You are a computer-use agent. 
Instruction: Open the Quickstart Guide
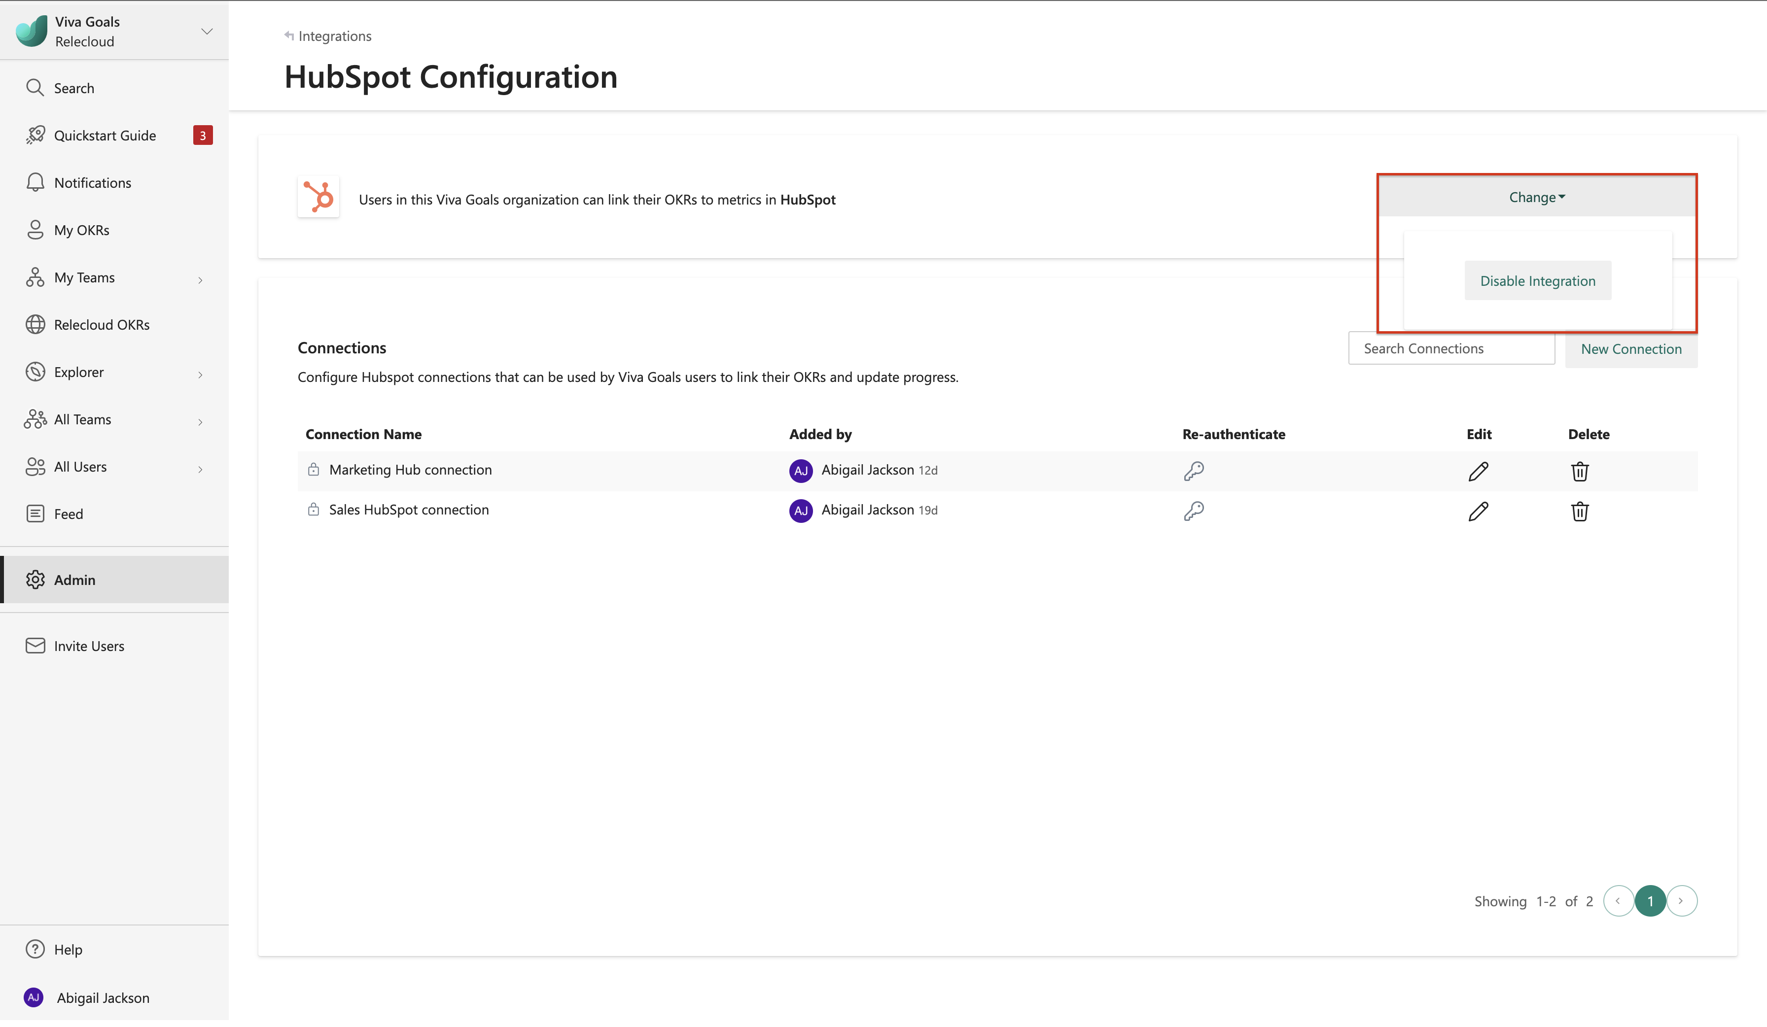pos(105,136)
